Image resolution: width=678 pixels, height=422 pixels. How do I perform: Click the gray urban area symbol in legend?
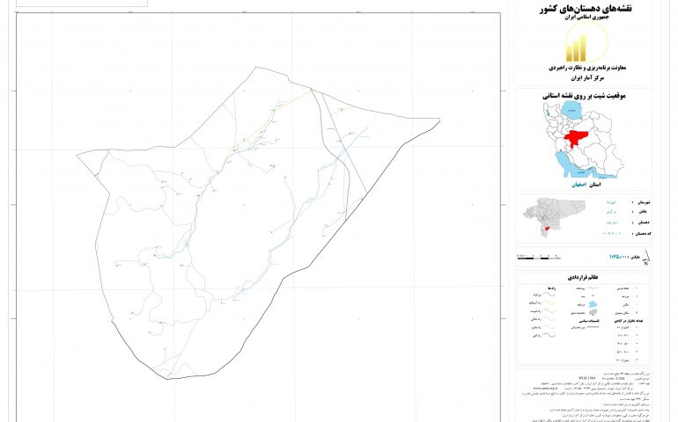[x=591, y=312]
